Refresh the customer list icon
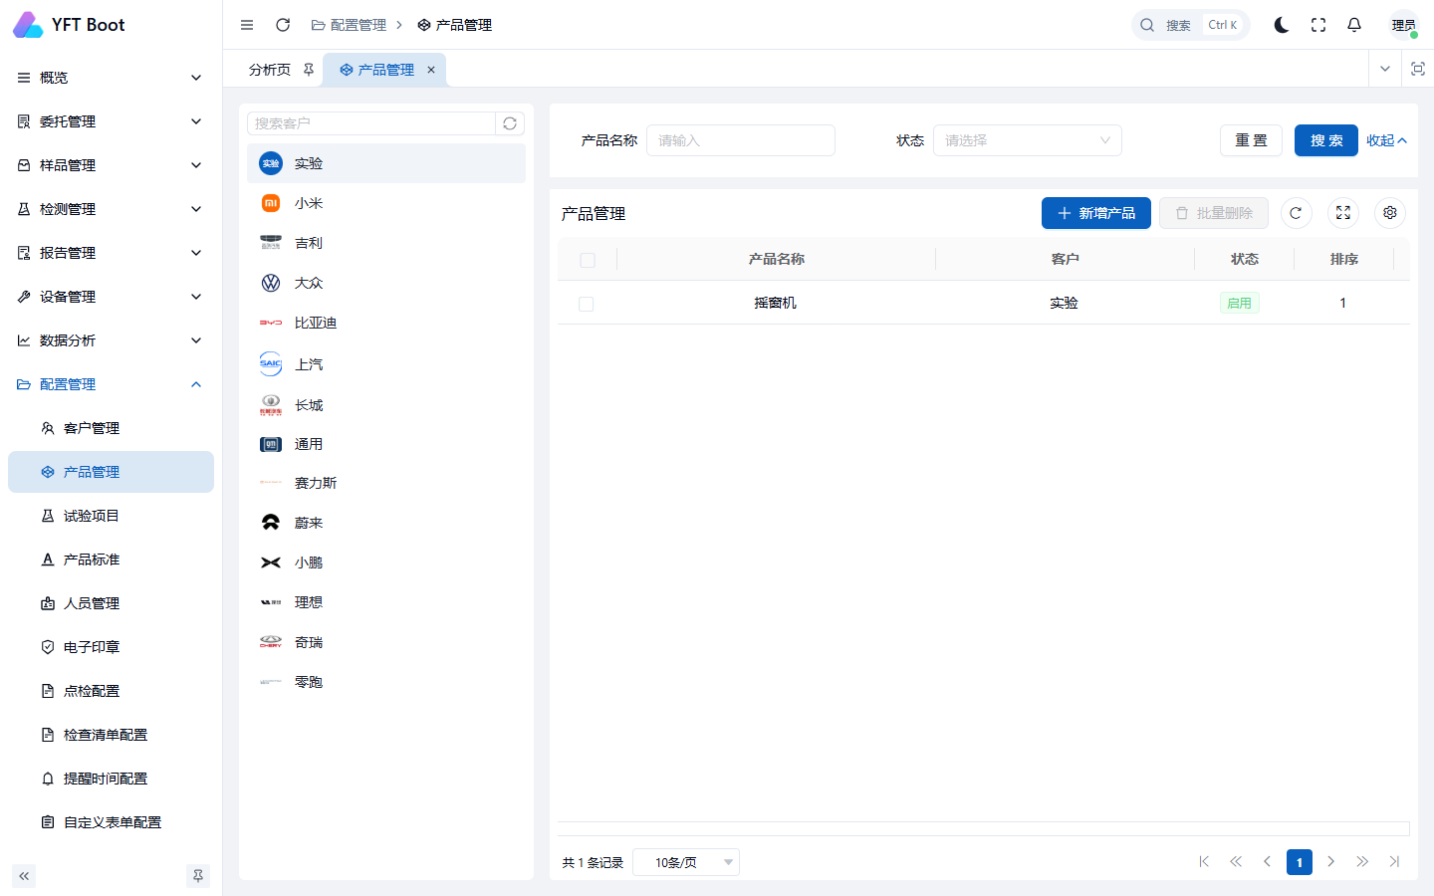This screenshot has width=1434, height=896. pos(510,123)
